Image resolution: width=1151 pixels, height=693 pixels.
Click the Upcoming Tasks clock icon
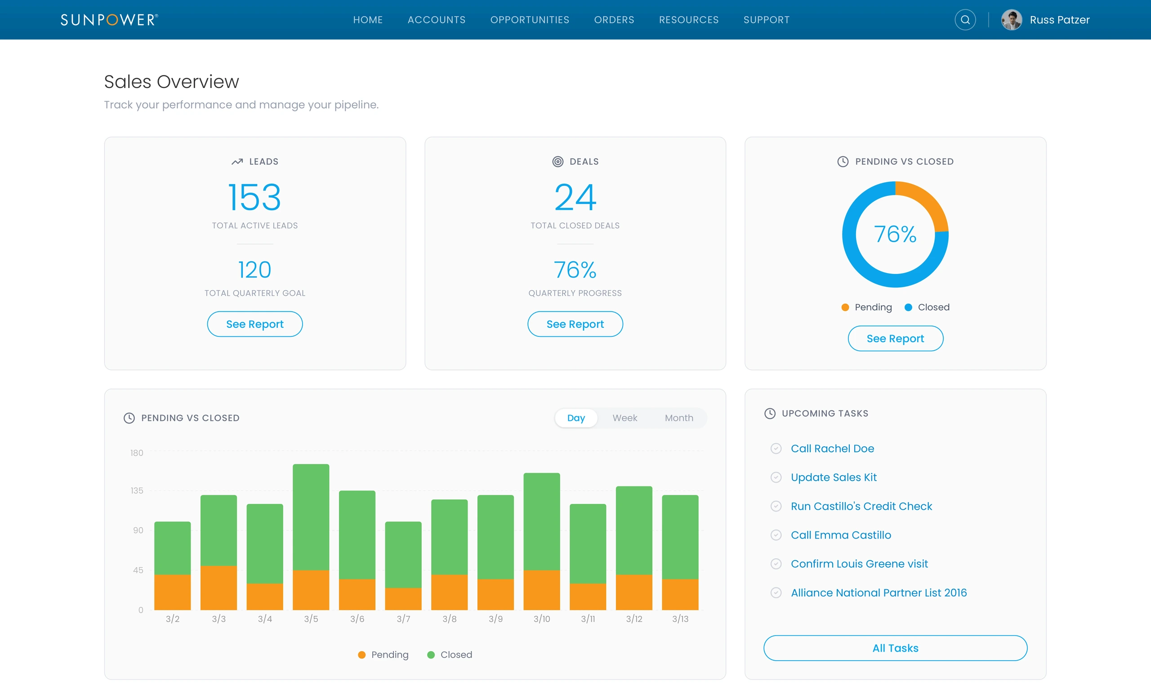(769, 413)
